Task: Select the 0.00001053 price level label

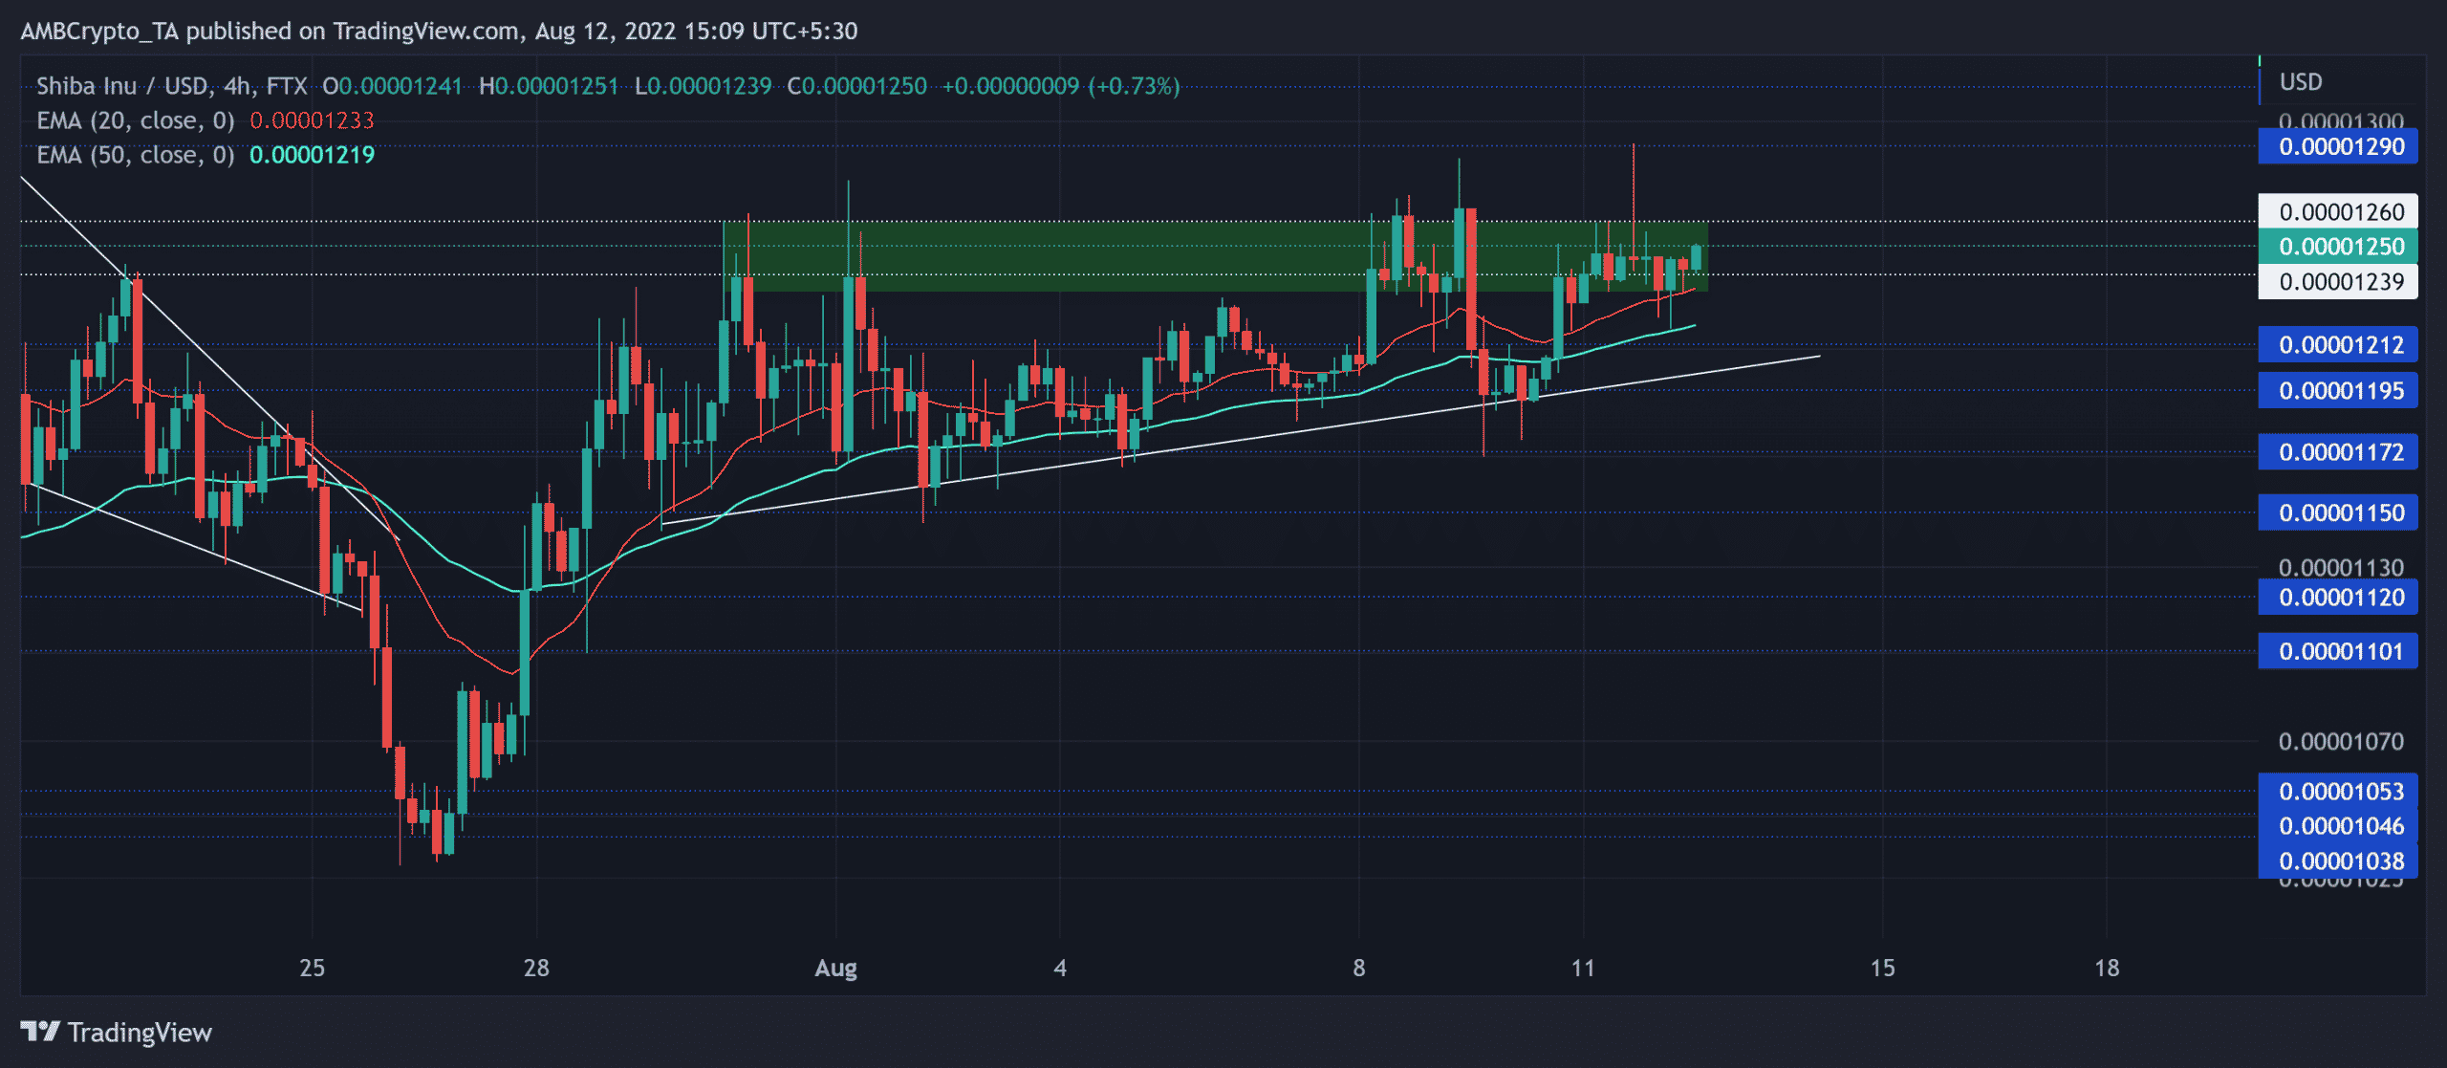Action: coord(2338,792)
